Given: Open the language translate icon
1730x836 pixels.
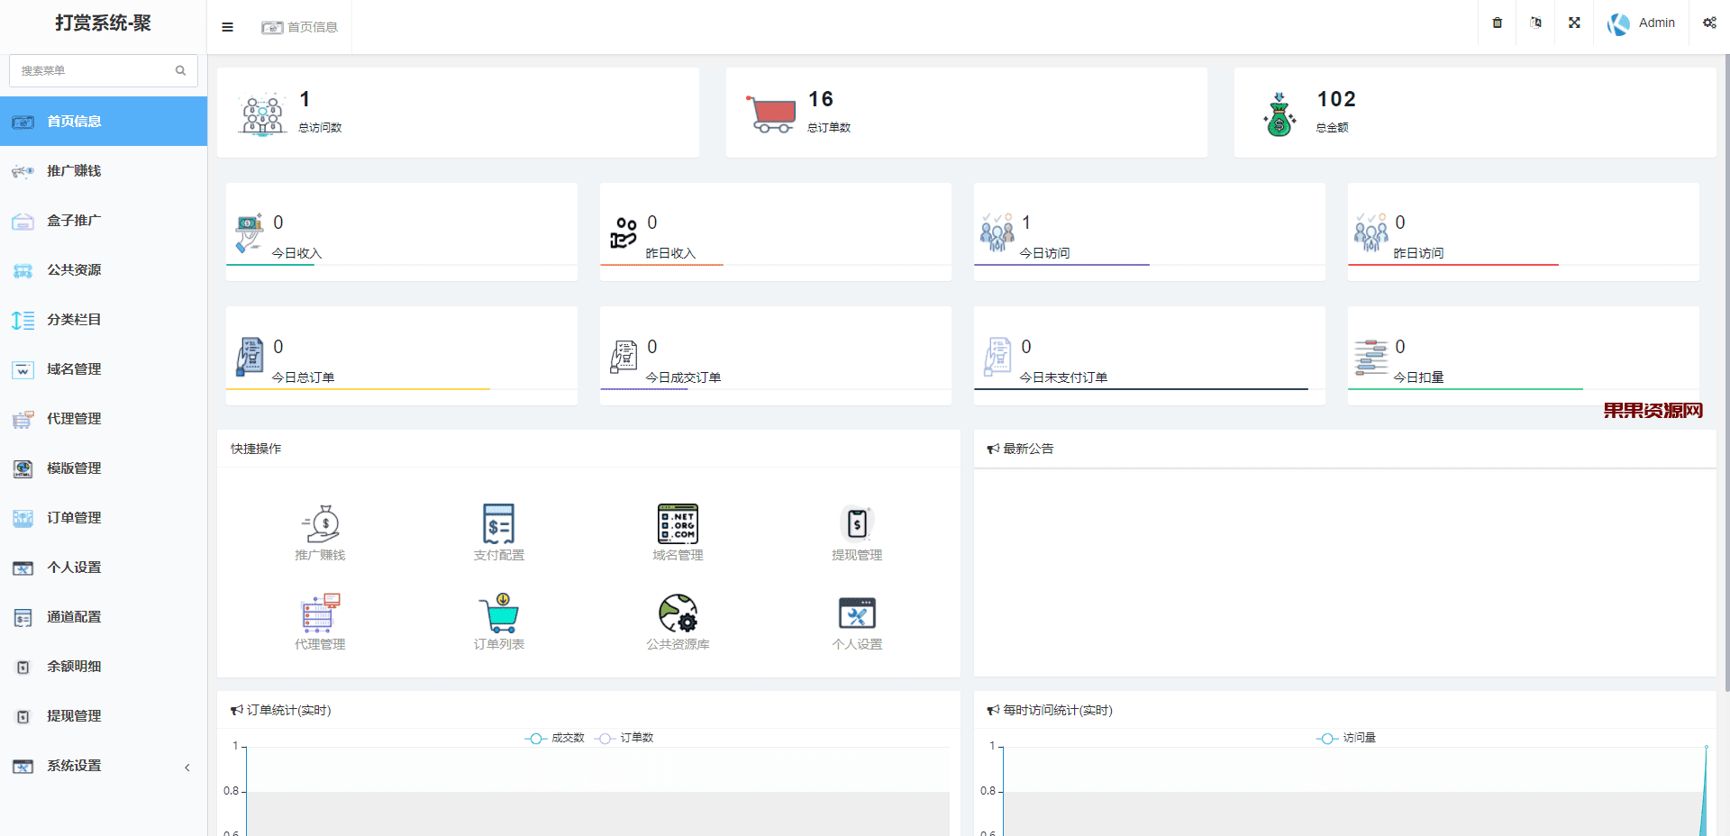Looking at the screenshot, I should (x=1535, y=23).
